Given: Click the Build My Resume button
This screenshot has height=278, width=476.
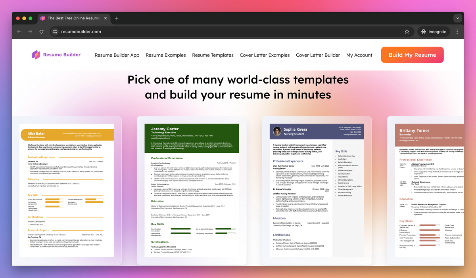Looking at the screenshot, I should pyautogui.click(x=413, y=55).
